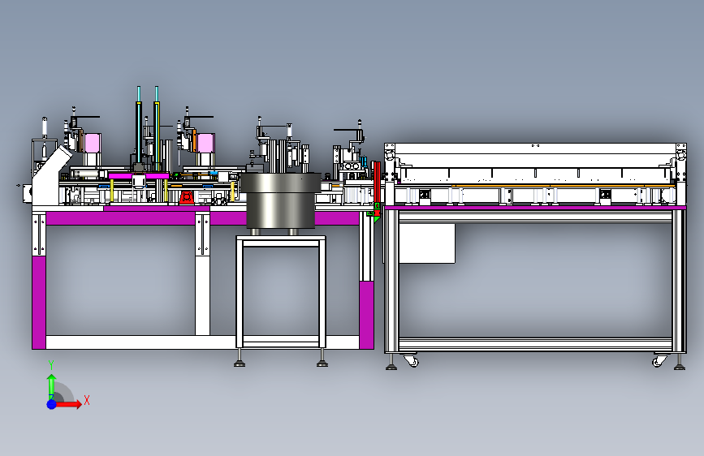
Task: Select the right caster wheel of the aluminum frame
Action: [659, 360]
